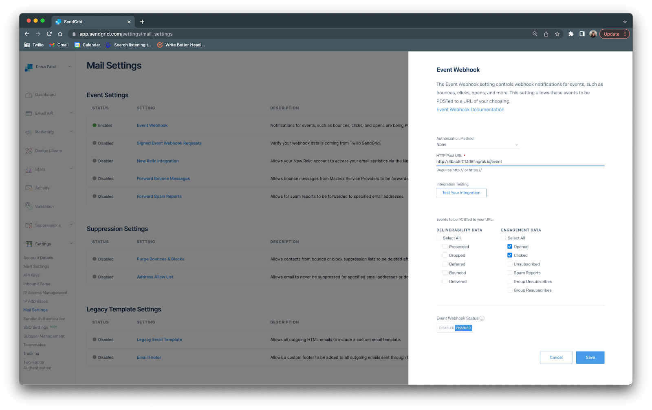Image resolution: width=652 pixels, height=410 pixels.
Task: Open the Authorization Method dropdown
Action: [478, 144]
